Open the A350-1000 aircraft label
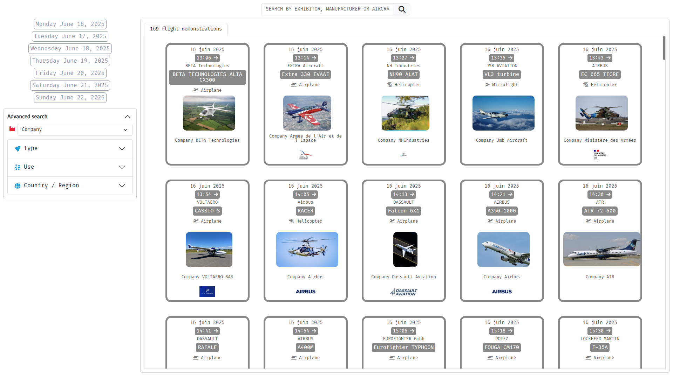Viewport: 673px width, 378px height. (502, 211)
